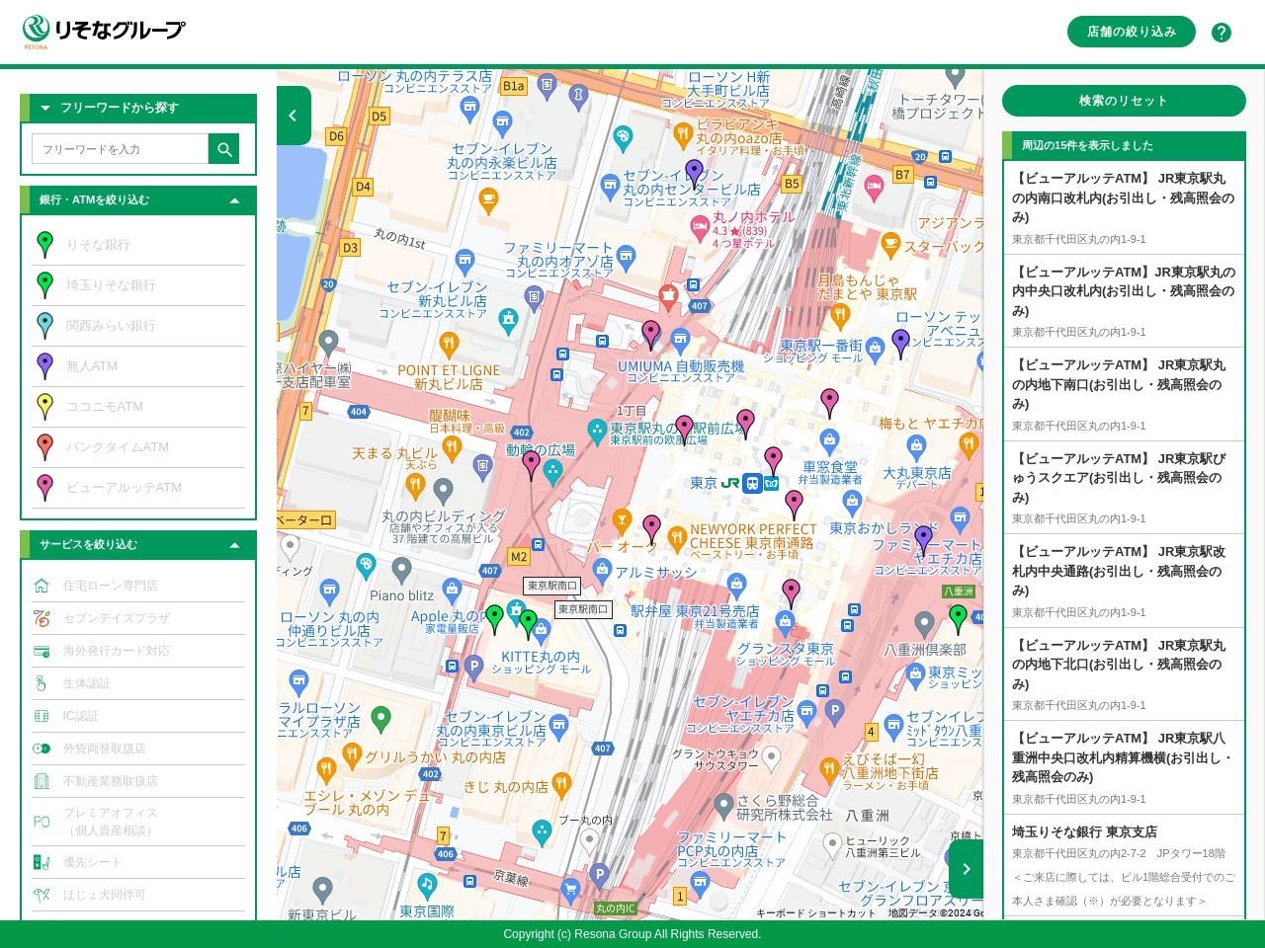Collapse フリーワードから探す section
1265x948 pixels.
pyautogui.click(x=138, y=108)
